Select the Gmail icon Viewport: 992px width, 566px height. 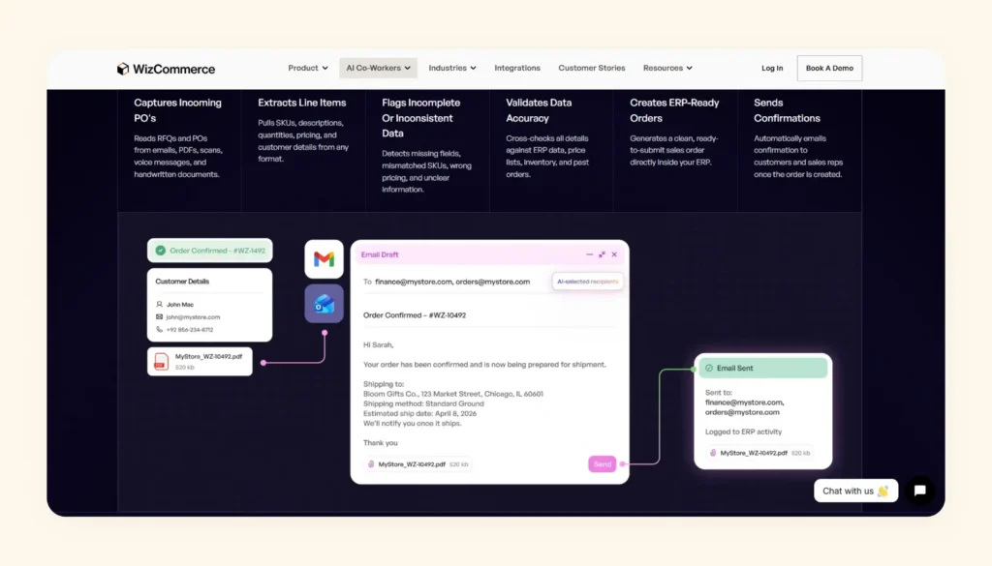(324, 259)
